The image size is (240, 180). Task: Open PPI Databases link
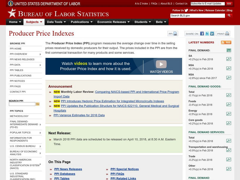pos(64,174)
